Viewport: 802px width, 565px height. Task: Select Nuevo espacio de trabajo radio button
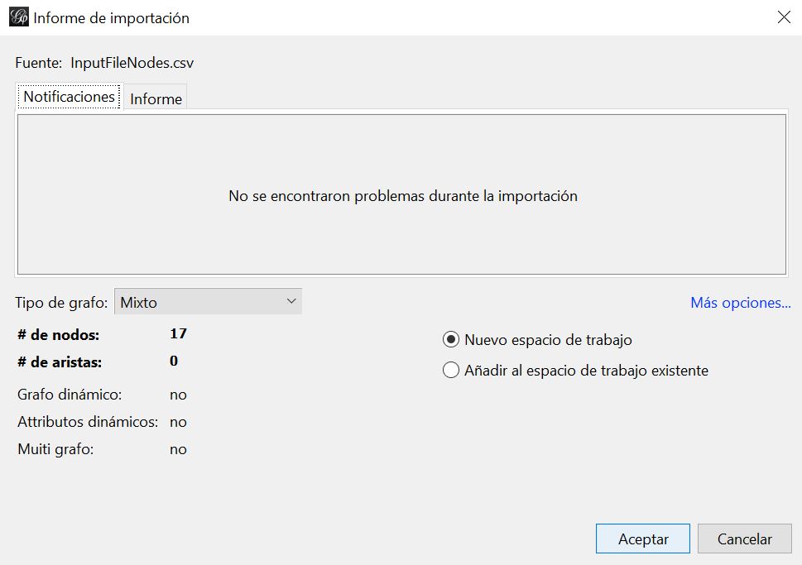pos(451,339)
